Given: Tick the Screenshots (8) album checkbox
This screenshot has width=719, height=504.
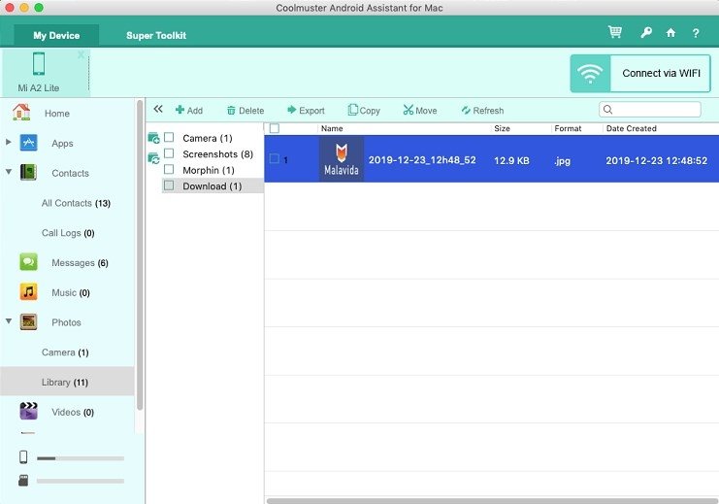Looking at the screenshot, I should tap(169, 153).
